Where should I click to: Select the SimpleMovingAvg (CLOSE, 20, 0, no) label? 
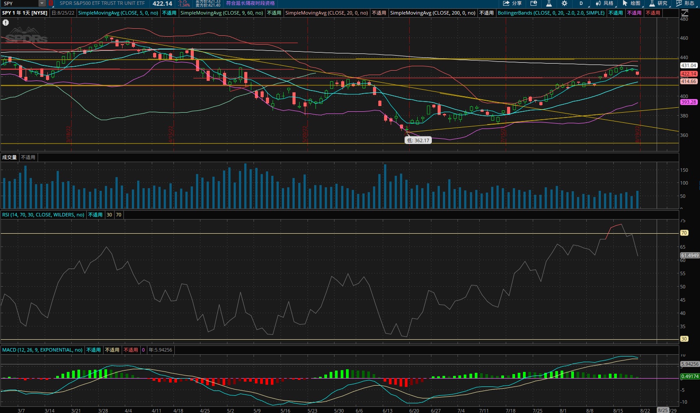327,13
